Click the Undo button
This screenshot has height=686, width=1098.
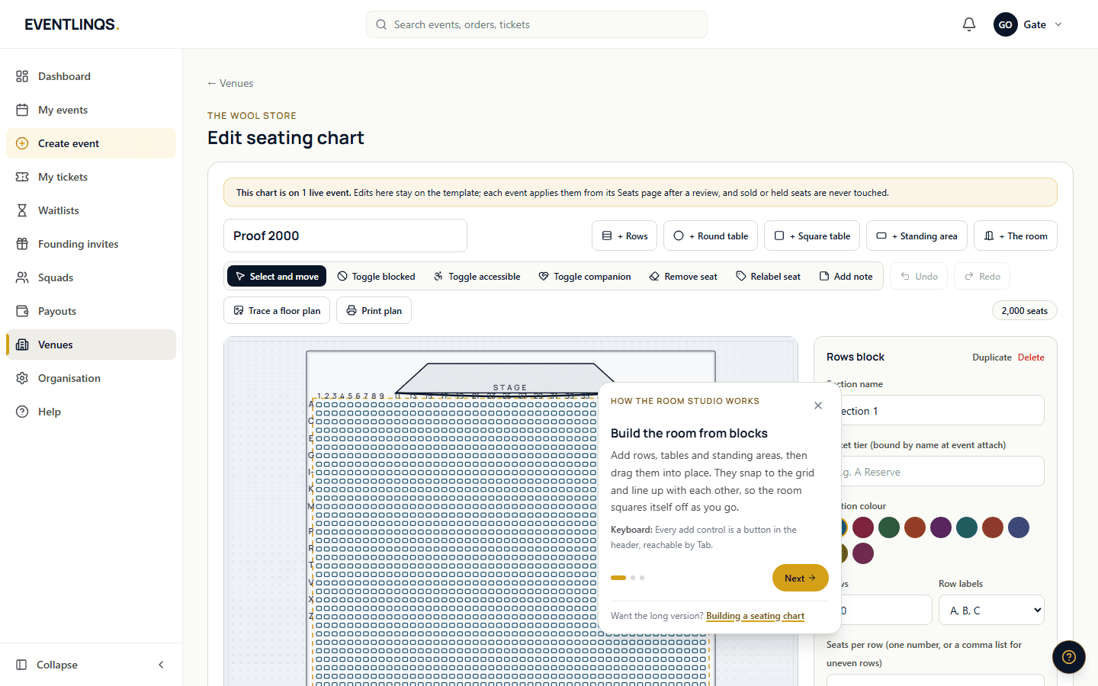[x=919, y=276]
